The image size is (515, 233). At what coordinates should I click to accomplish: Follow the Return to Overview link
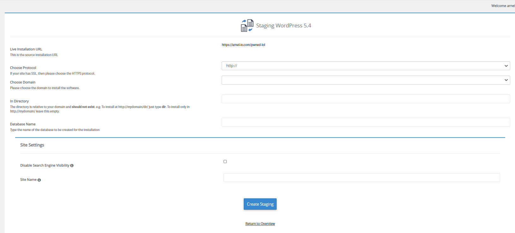pyautogui.click(x=260, y=224)
